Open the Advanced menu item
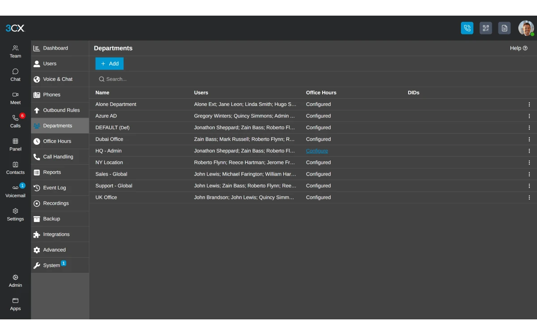This screenshot has height=335, width=537. [x=60, y=250]
